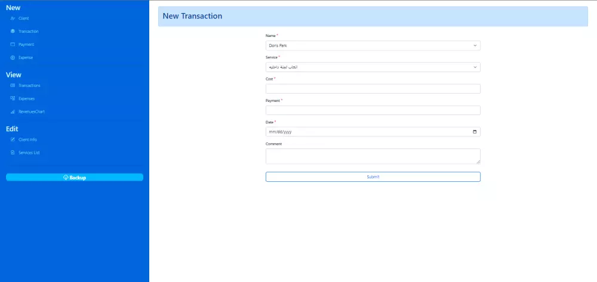The height and width of the screenshot is (282, 597).
Task: Click the Client icon under New
Action: pyautogui.click(x=13, y=18)
